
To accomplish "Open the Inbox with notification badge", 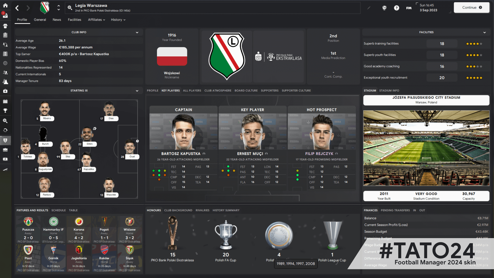I will click(5, 15).
